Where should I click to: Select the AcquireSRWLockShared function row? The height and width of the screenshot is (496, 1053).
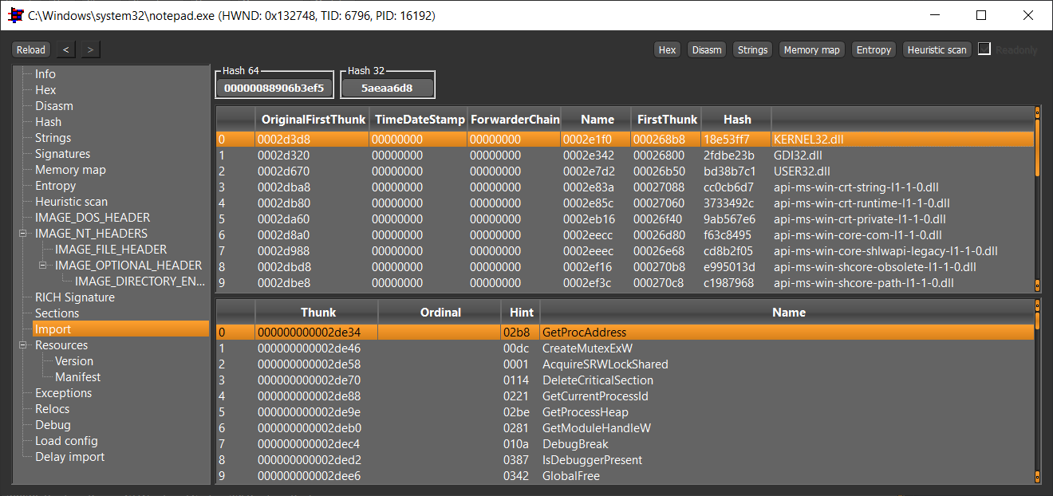625,364
